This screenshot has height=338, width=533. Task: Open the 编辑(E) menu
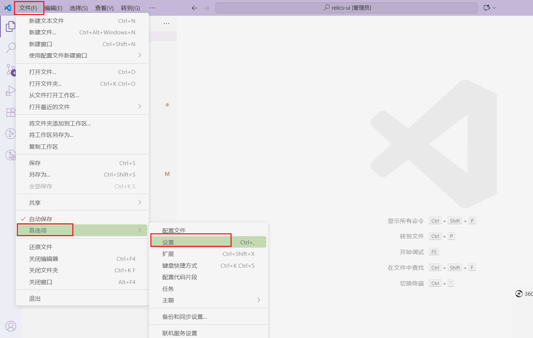click(53, 8)
